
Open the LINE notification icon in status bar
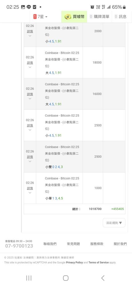[29, 7]
